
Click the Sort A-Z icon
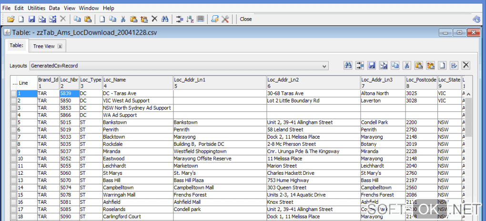pos(190,19)
